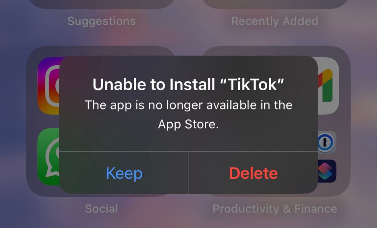Click empty space beside the Shortcuts icon
This screenshot has height=228, width=377.
[343, 171]
